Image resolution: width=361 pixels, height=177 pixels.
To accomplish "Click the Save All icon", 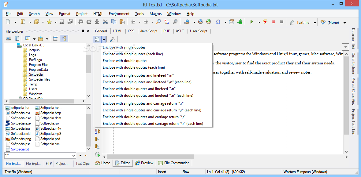I will tap(70, 22).
